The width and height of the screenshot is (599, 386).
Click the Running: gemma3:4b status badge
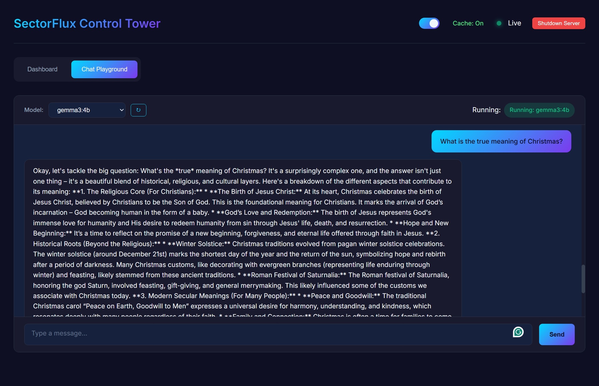coord(539,110)
